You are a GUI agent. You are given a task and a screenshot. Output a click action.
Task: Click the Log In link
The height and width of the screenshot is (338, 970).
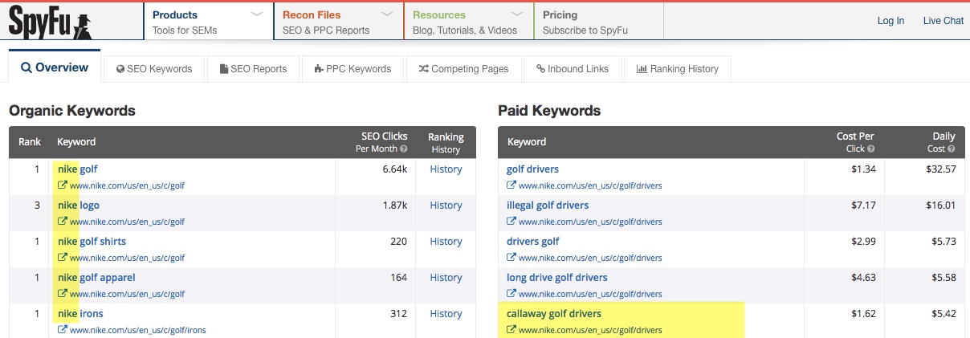tap(891, 21)
